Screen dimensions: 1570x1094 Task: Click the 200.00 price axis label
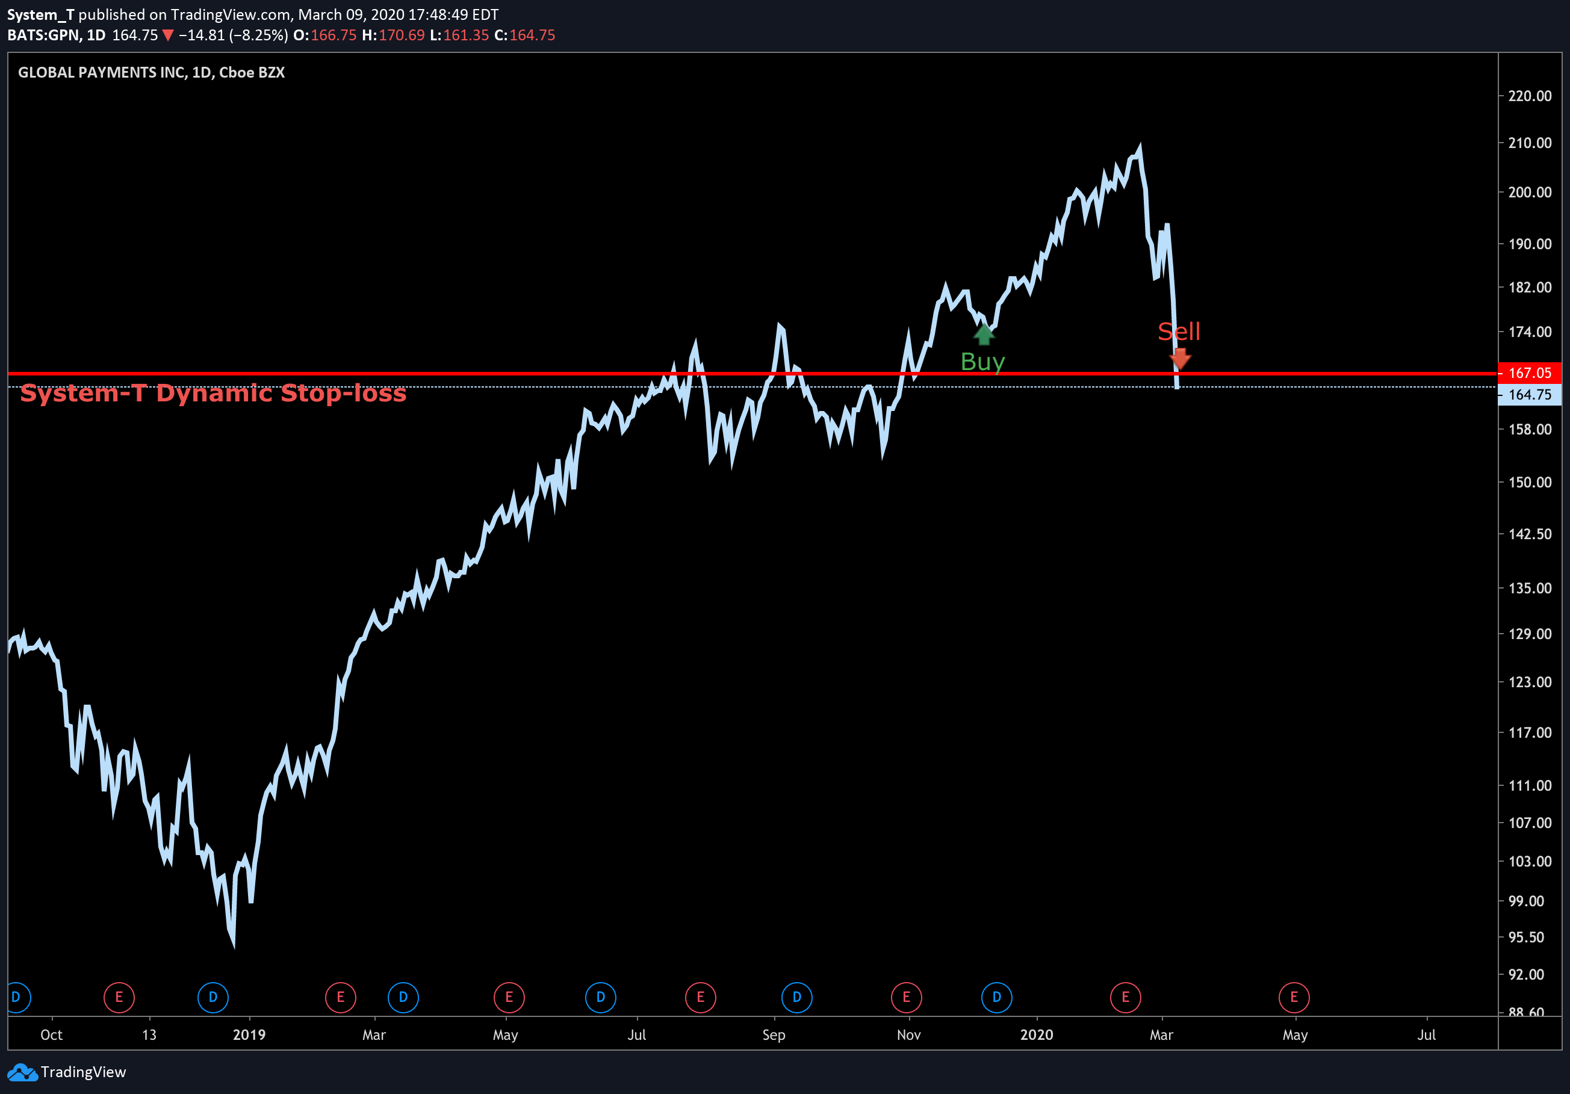tap(1530, 192)
